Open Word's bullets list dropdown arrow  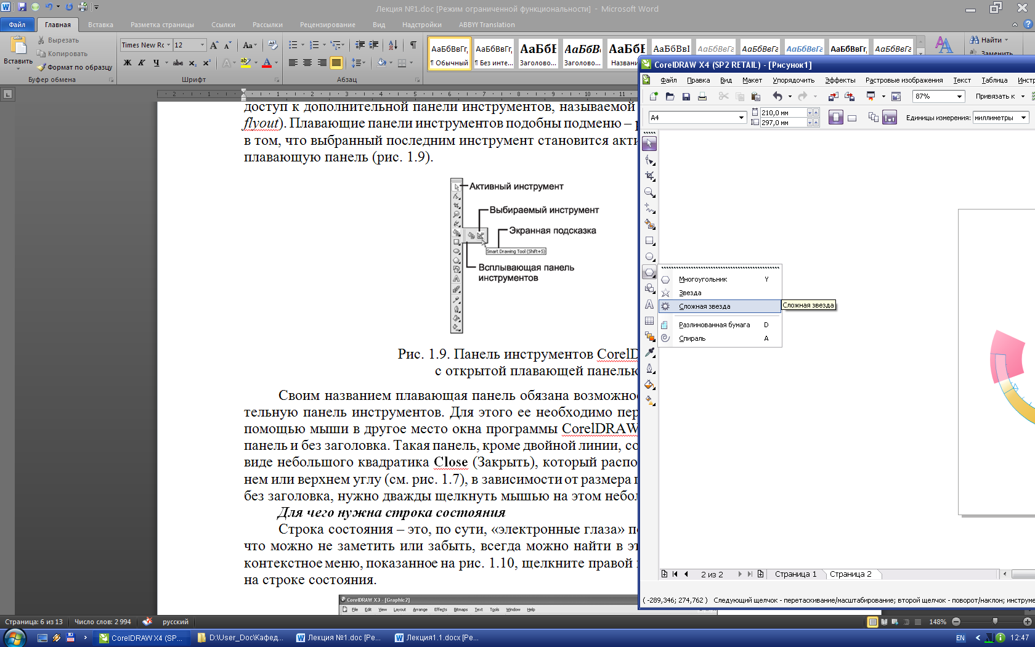point(302,45)
